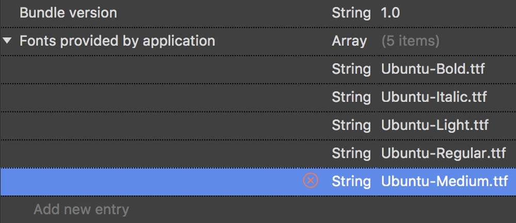Click Add new entry
Viewport: 516px width, 223px height.
click(81, 210)
